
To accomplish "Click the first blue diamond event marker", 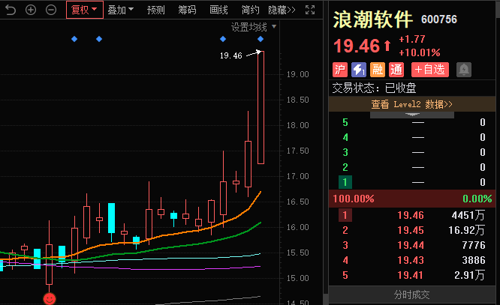I will pyautogui.click(x=74, y=39).
